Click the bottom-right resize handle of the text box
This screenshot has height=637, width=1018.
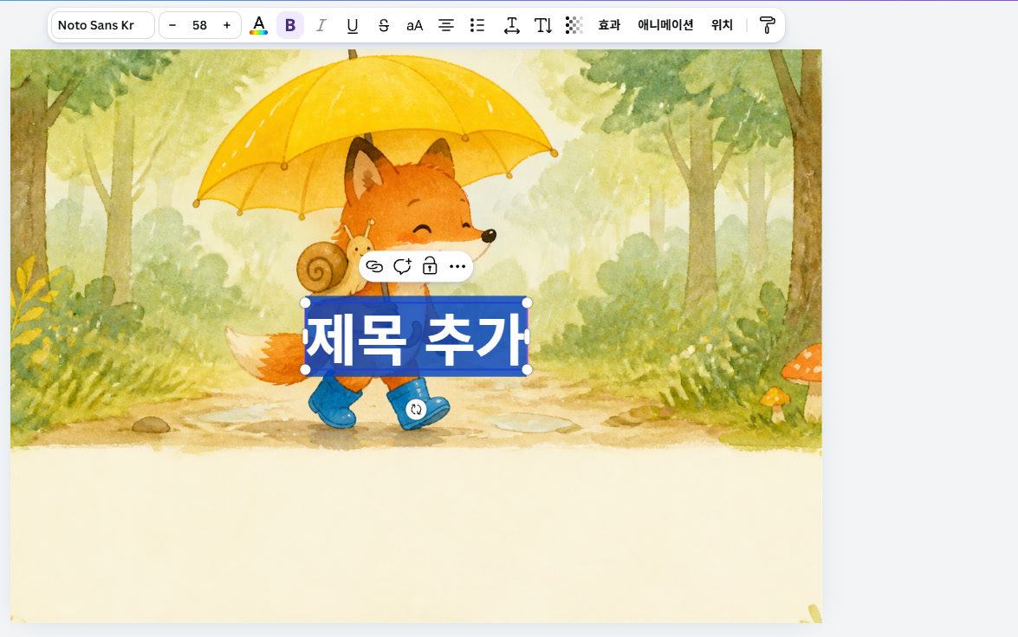(x=527, y=369)
